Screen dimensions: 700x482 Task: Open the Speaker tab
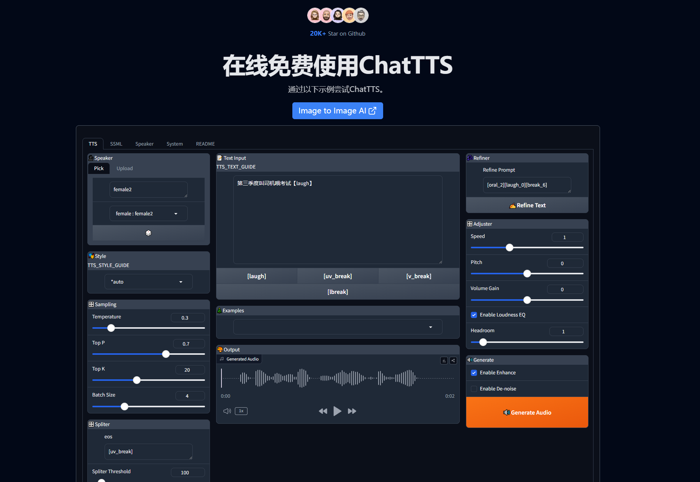point(144,144)
